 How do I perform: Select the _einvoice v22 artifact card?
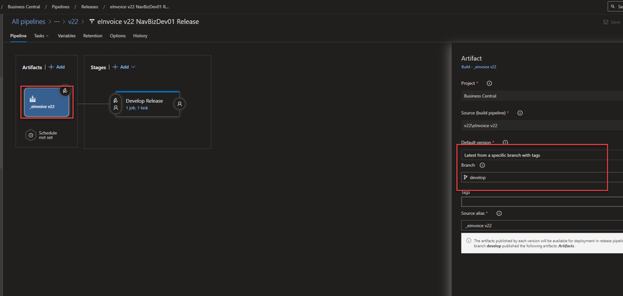pyautogui.click(x=46, y=102)
